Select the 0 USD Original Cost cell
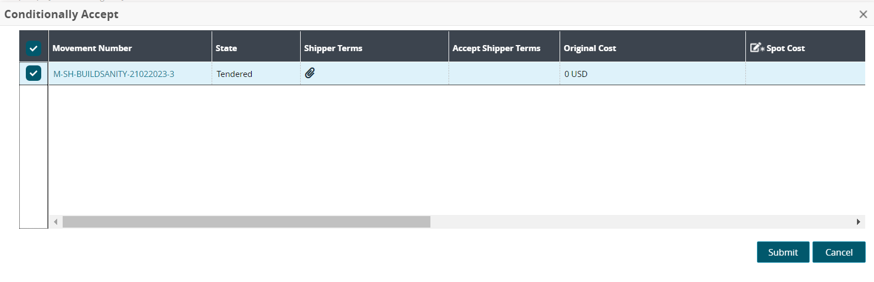Screen dimensions: 874x282 576,74
